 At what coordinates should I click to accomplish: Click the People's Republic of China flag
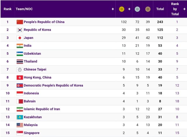(20, 22)
